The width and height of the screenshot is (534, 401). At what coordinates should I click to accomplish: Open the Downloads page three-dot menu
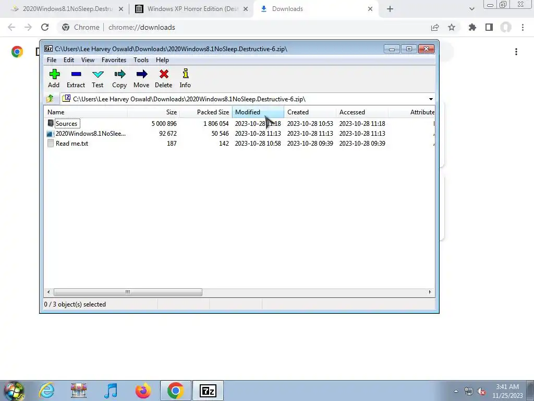click(x=516, y=52)
